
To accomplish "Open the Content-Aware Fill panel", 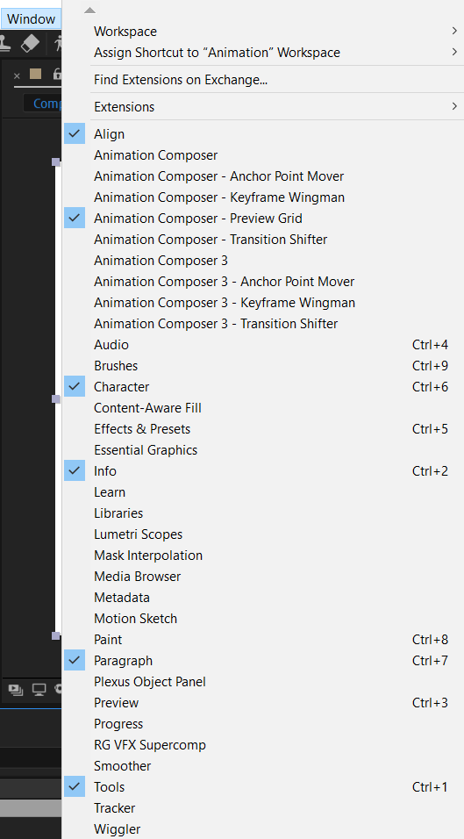I will (262, 408).
